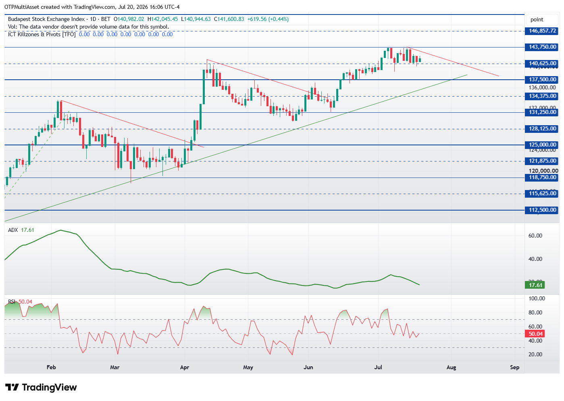564x401 pixels.
Task: Click the 131,250.00 price level label
Action: [x=542, y=112]
